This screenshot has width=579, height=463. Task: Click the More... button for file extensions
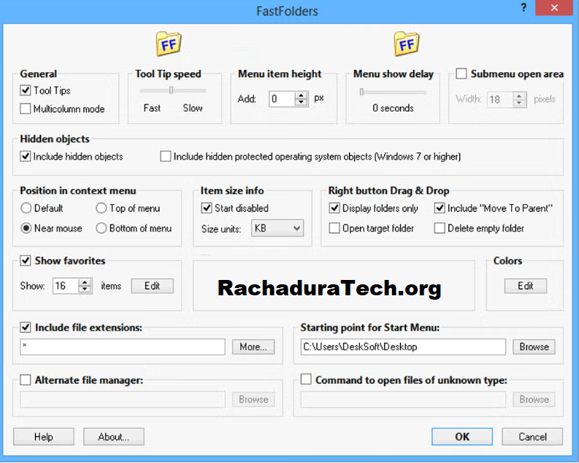coord(253,347)
